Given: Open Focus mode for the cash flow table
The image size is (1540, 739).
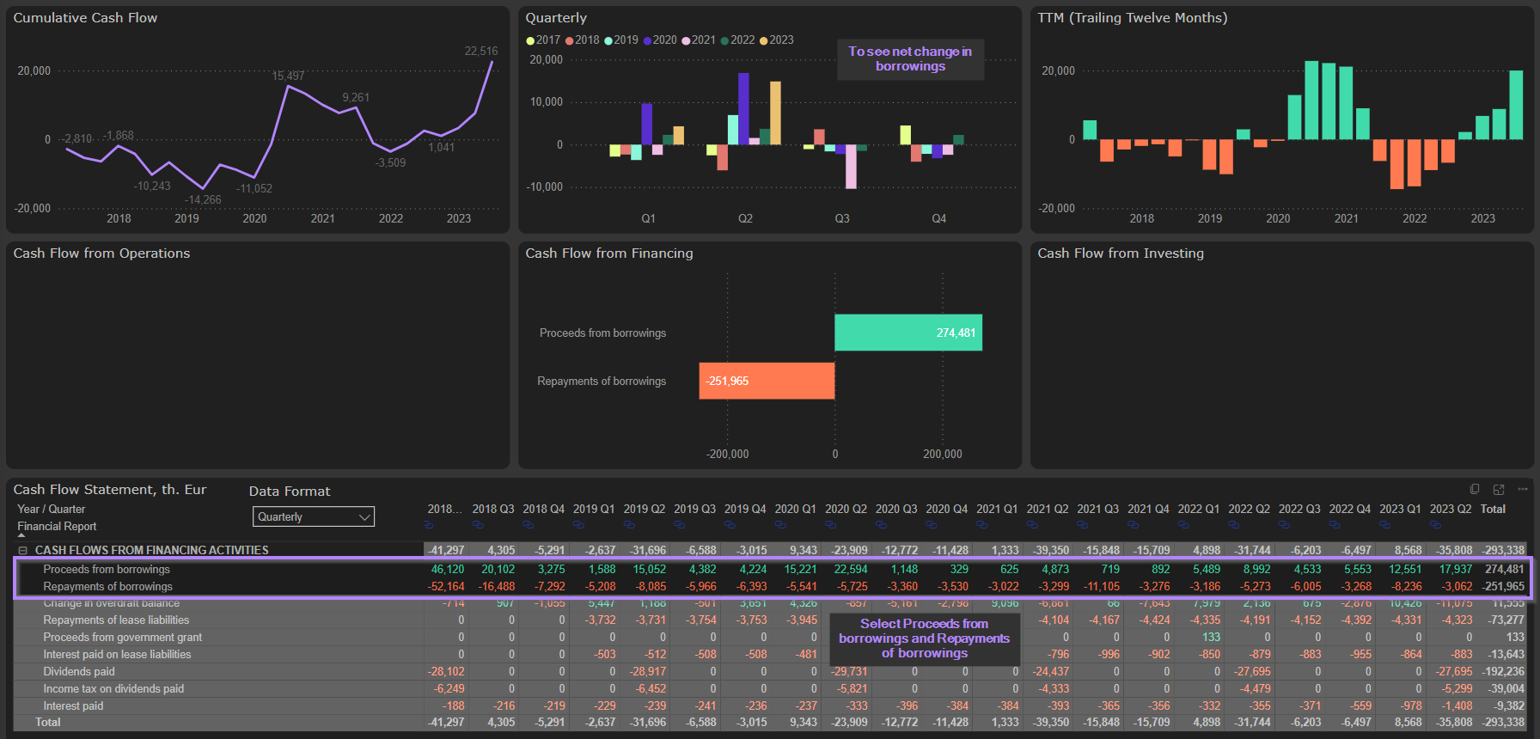Looking at the screenshot, I should pyautogui.click(x=1499, y=489).
